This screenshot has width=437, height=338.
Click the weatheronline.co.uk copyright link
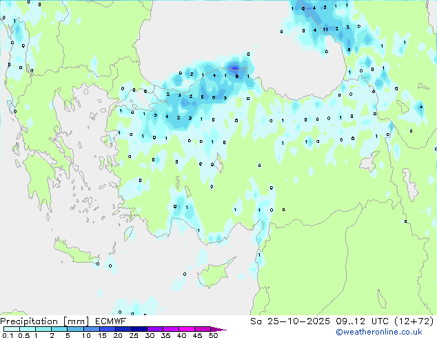point(379,332)
